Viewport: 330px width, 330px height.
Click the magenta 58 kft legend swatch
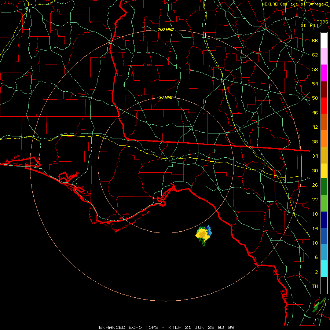(324, 73)
